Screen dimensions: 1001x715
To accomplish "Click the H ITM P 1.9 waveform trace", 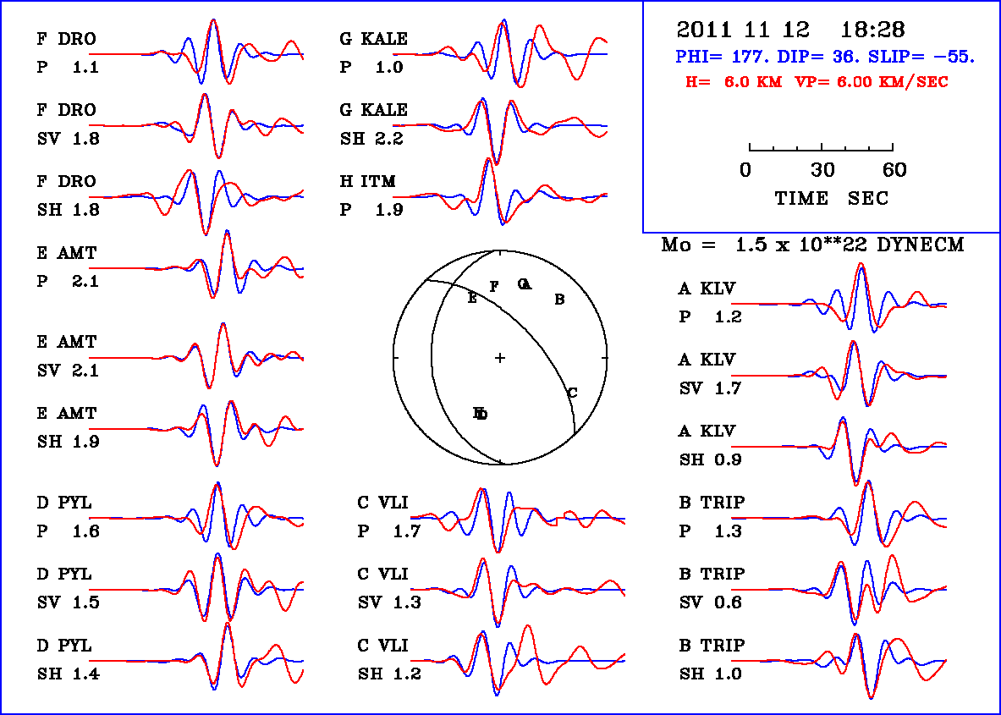I will click(x=500, y=191).
